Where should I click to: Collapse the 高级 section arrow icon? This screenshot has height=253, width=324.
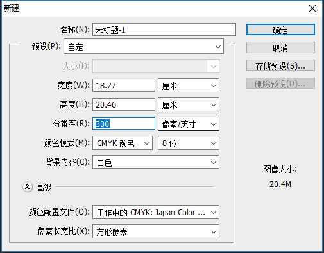[28, 187]
